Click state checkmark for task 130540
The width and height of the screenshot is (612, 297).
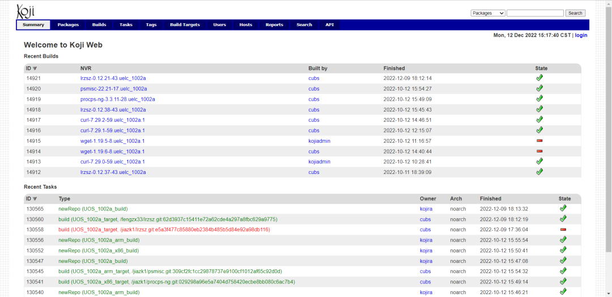[563, 292]
